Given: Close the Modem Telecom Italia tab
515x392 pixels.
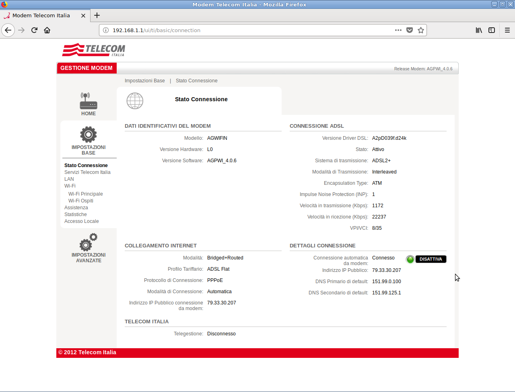Looking at the screenshot, I should tap(83, 16).
